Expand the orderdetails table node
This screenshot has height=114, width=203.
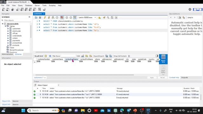click(x=8, y=36)
